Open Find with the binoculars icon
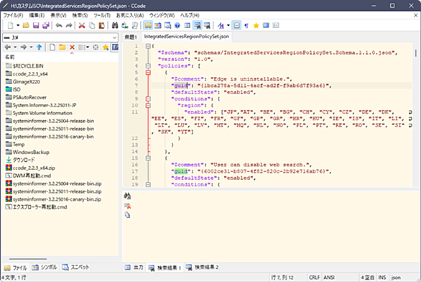The height and width of the screenshot is (282, 421). 115,26
